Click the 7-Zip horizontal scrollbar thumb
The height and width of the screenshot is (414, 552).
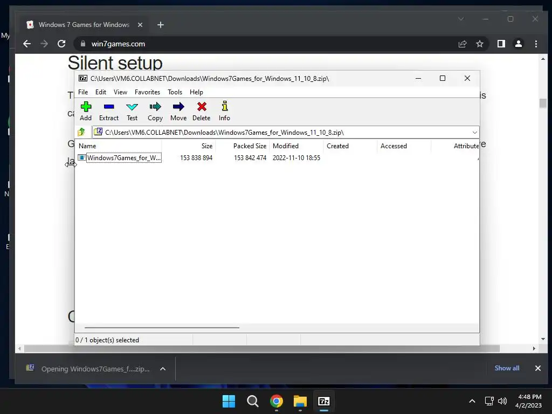162,327
